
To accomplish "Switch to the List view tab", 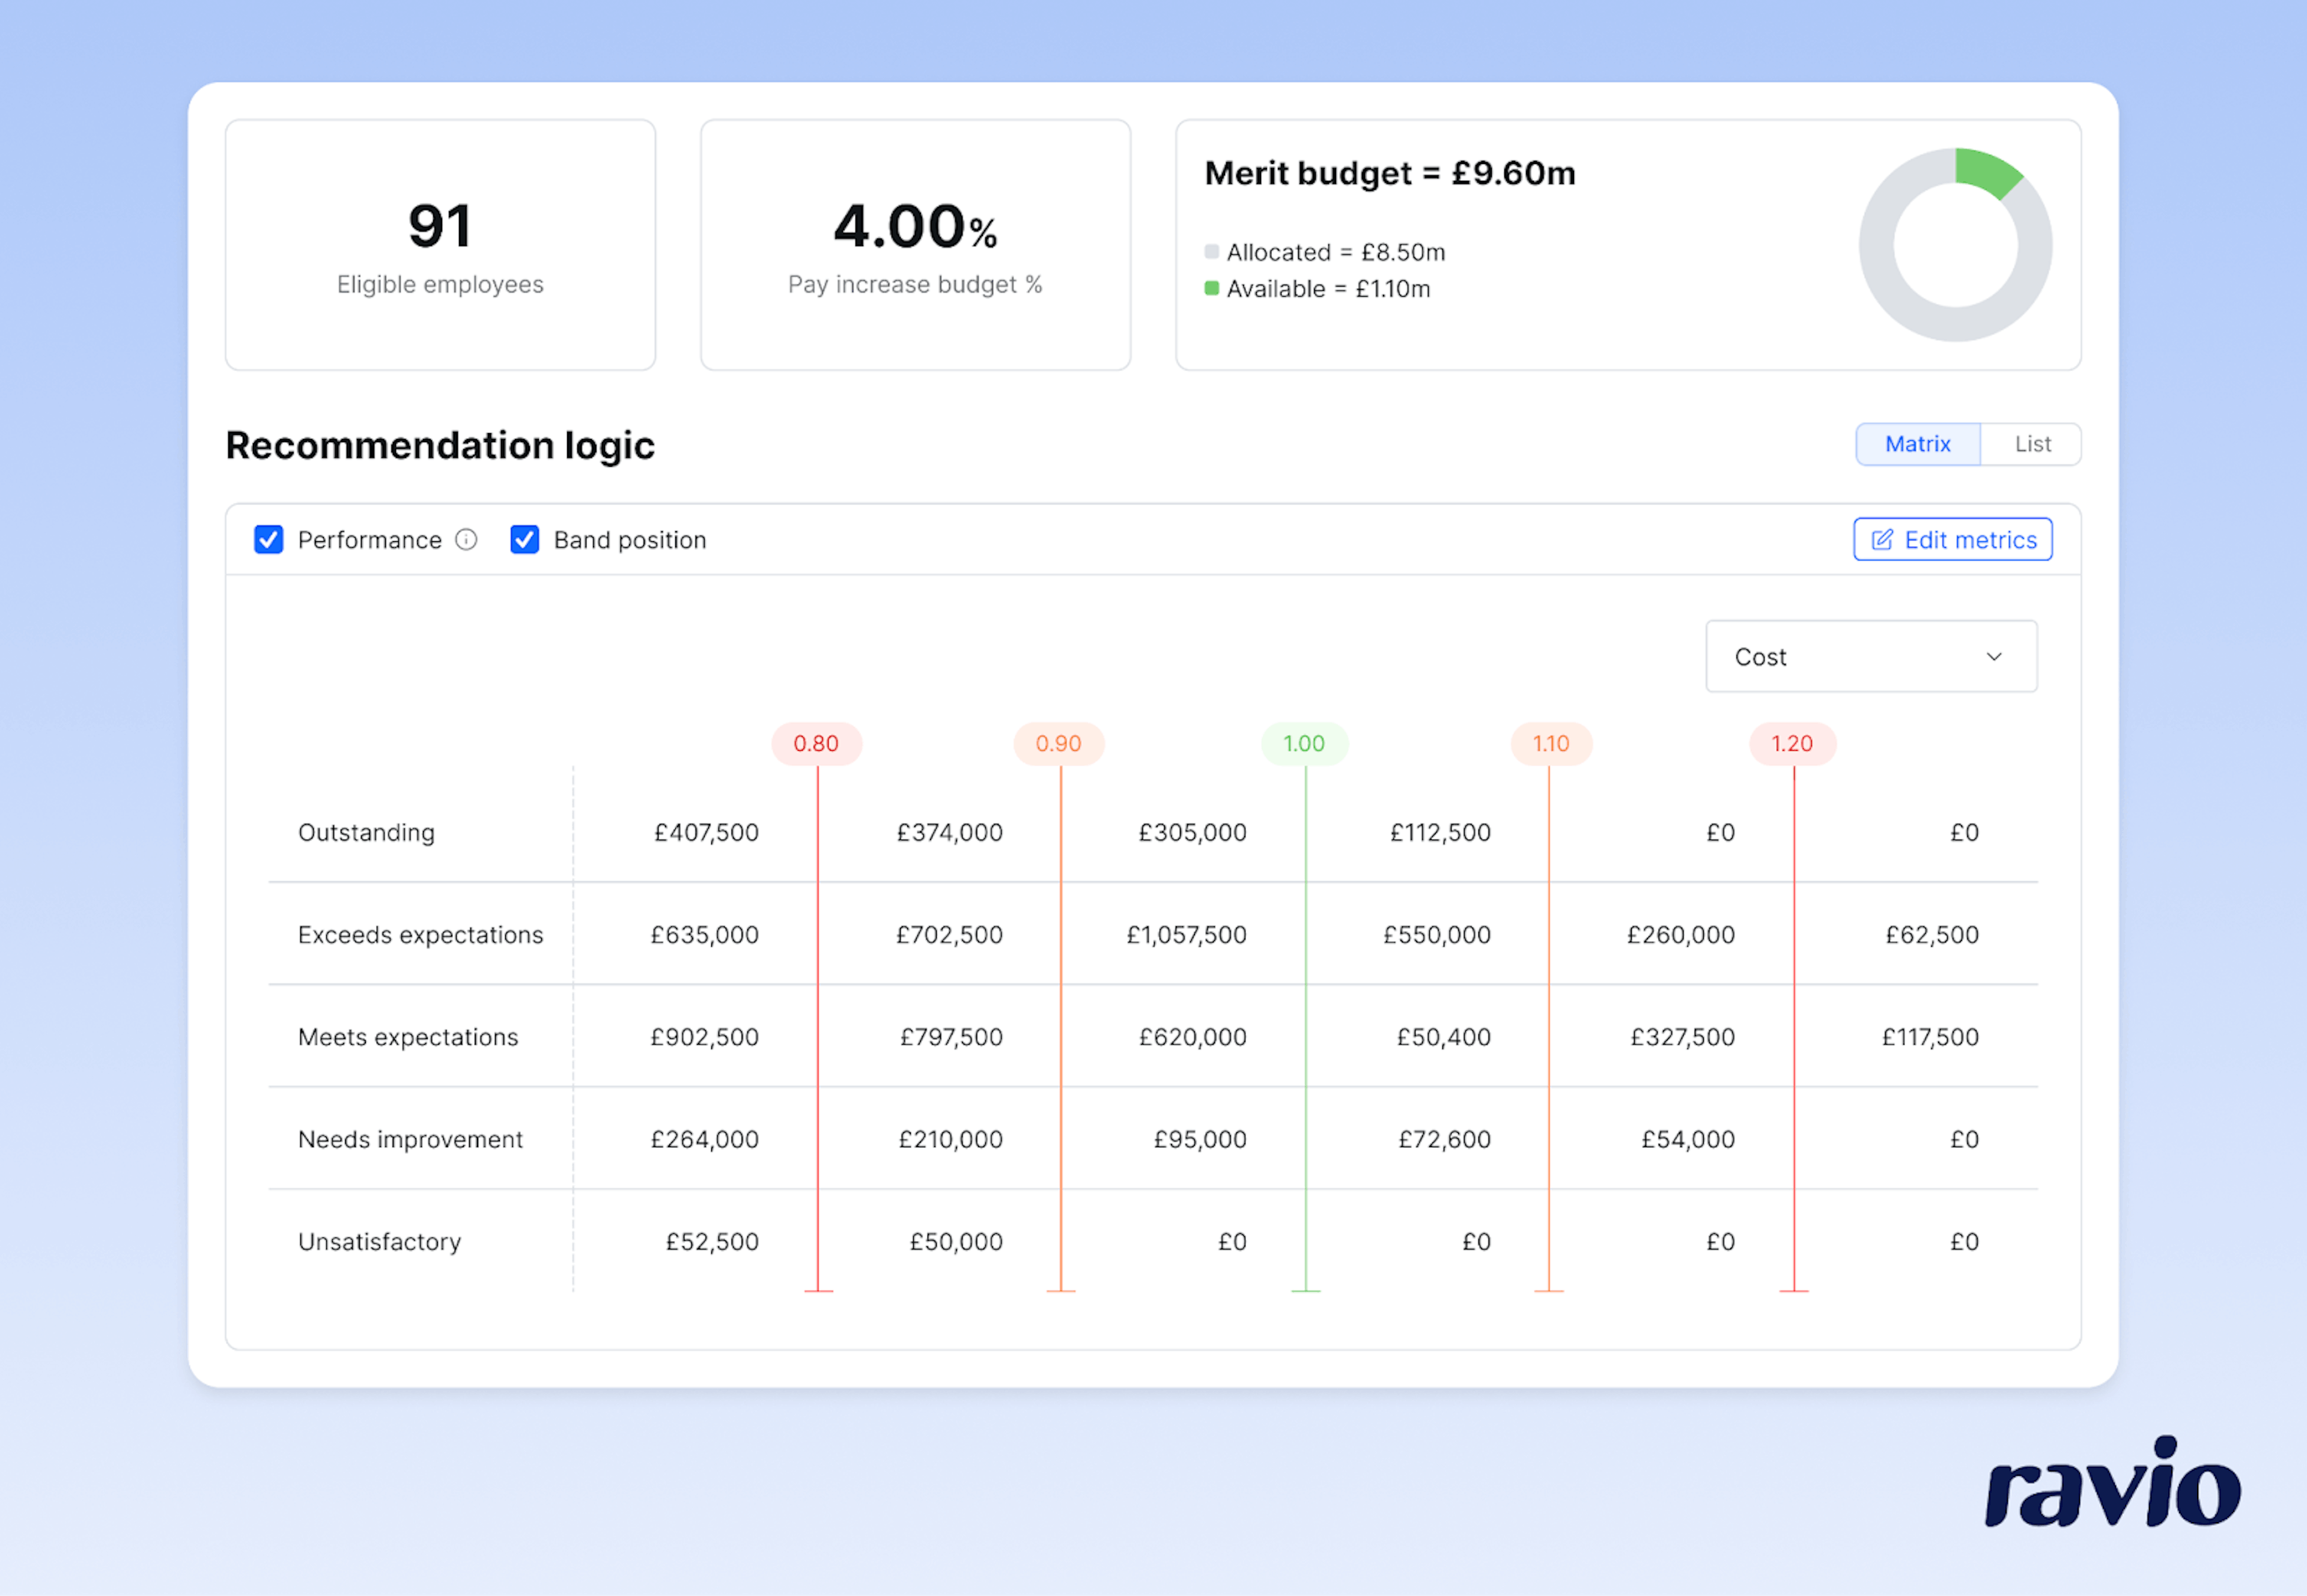I will [x=2031, y=444].
